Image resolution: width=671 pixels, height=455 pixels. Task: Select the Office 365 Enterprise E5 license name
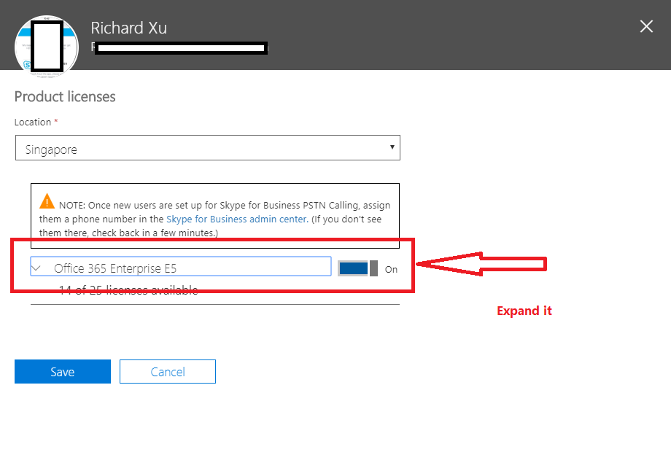coord(115,268)
